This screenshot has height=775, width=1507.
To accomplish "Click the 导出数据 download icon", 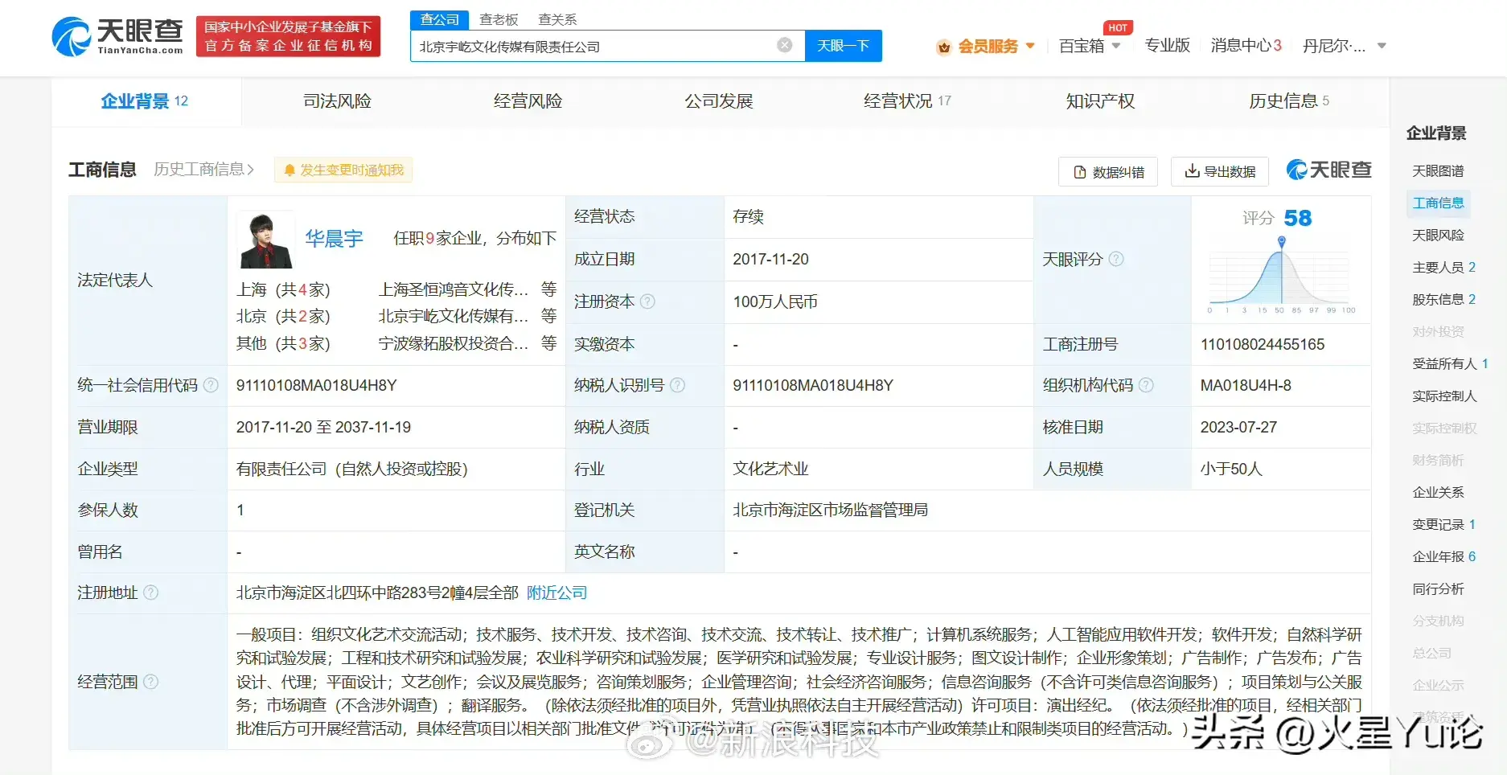I will (x=1192, y=171).
